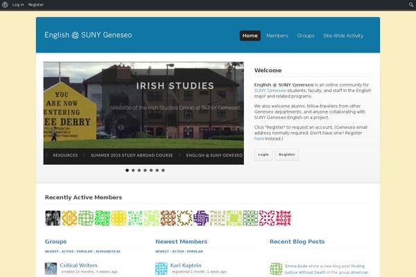Sort Newest Members by Newest
The image size is (416, 277).
[162, 251]
